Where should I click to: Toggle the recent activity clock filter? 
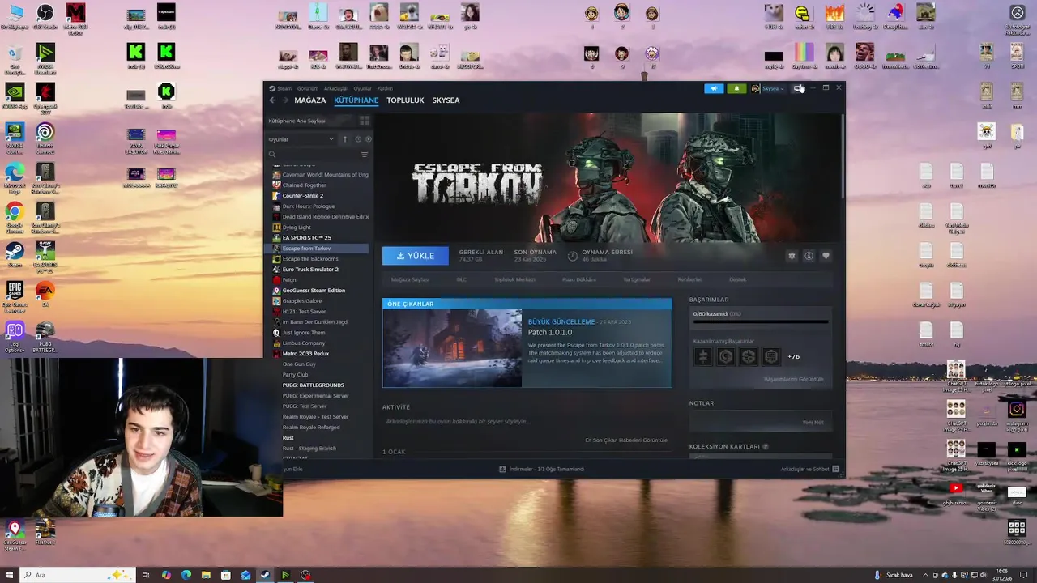point(358,139)
